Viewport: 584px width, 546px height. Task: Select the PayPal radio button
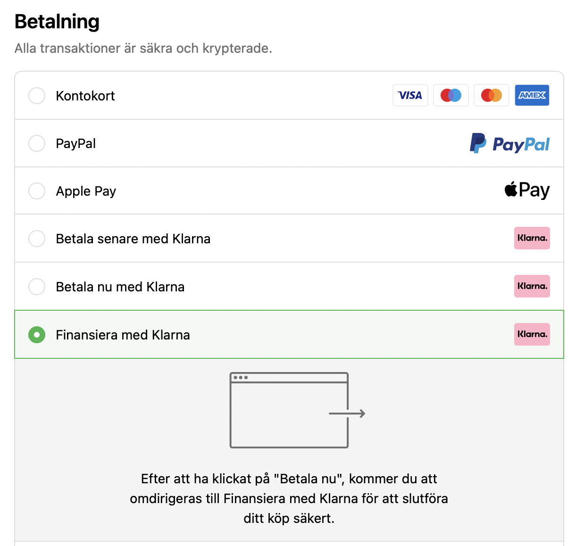pos(37,143)
